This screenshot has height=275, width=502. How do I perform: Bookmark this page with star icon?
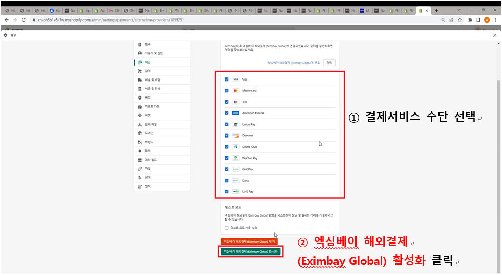click(460, 20)
